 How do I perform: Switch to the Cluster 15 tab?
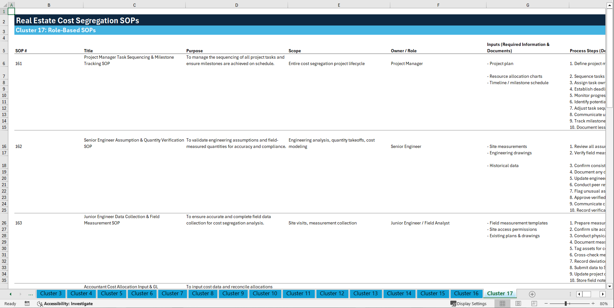point(433,294)
